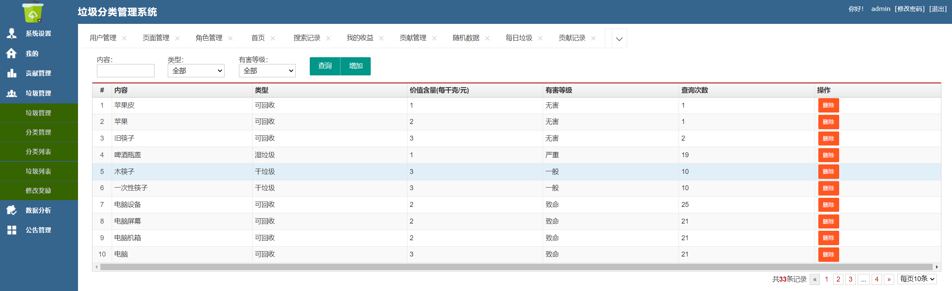Close the 贡献管理 tab
This screenshot has width=952, height=291.
[x=434, y=38]
